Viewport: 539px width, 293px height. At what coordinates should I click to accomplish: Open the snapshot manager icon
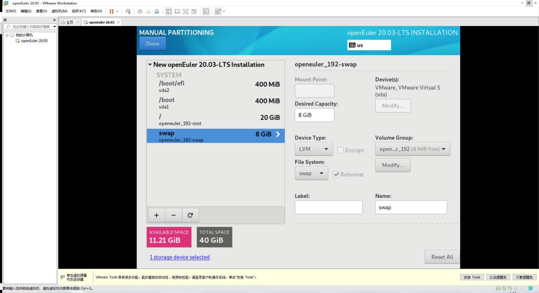click(157, 11)
